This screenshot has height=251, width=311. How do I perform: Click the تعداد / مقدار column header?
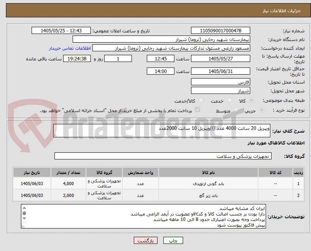[x=68, y=172]
